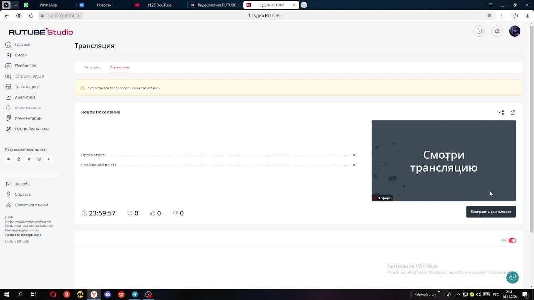Open the Telegram social icon in sidebar
534x300 pixels.
click(28, 159)
